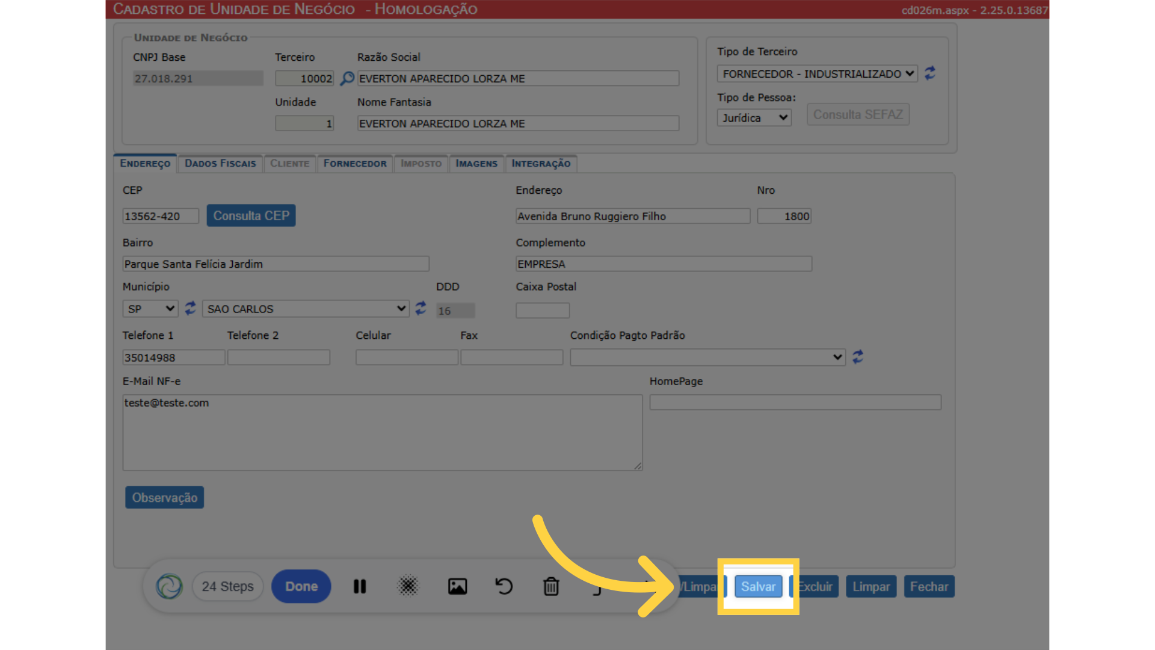
Task: Open the state dropdown showing SP
Action: (x=150, y=309)
